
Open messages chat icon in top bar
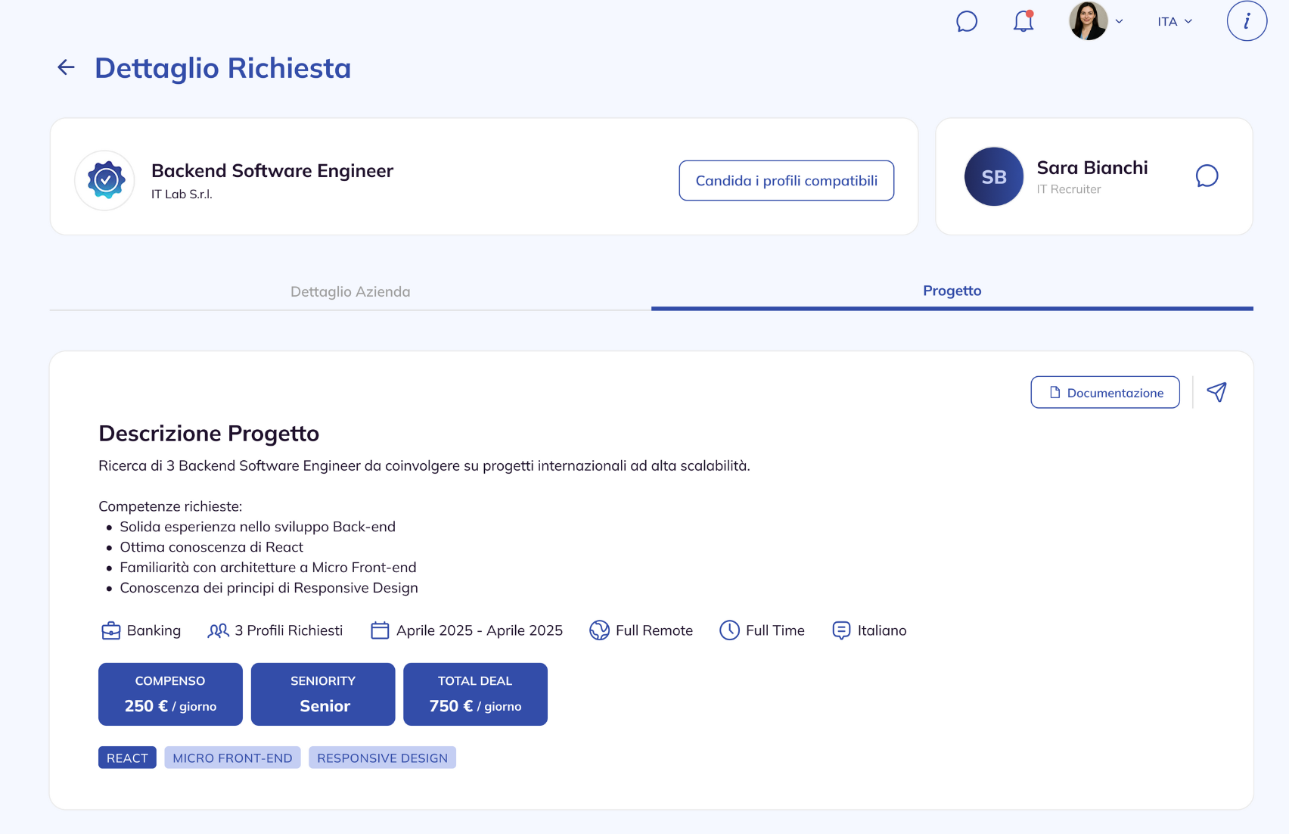(x=967, y=21)
